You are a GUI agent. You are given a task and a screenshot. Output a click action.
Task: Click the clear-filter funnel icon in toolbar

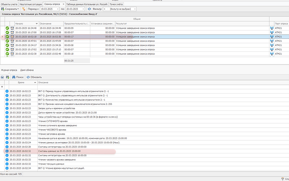[23, 9]
